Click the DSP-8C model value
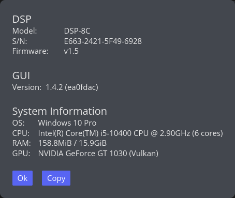The width and height of the screenshot is (235, 198). [77, 31]
